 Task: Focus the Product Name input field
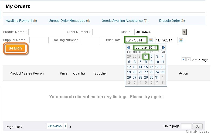pos(46,32)
